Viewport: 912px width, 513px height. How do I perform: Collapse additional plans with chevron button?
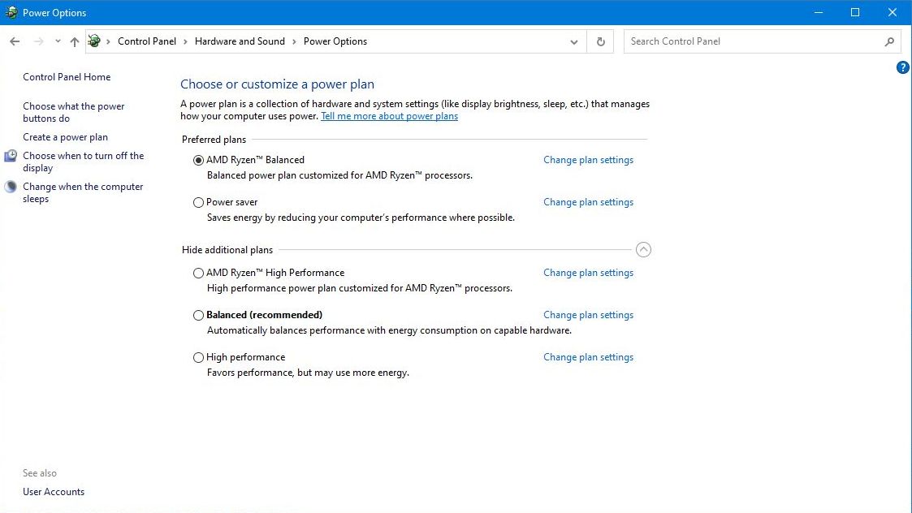coord(643,249)
